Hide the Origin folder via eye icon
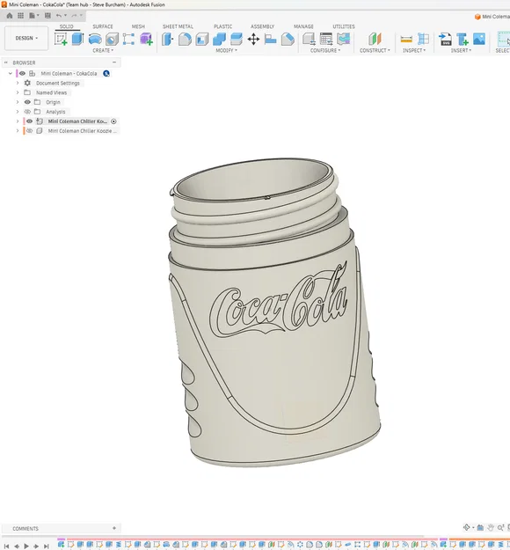This screenshot has width=510, height=550. point(27,102)
